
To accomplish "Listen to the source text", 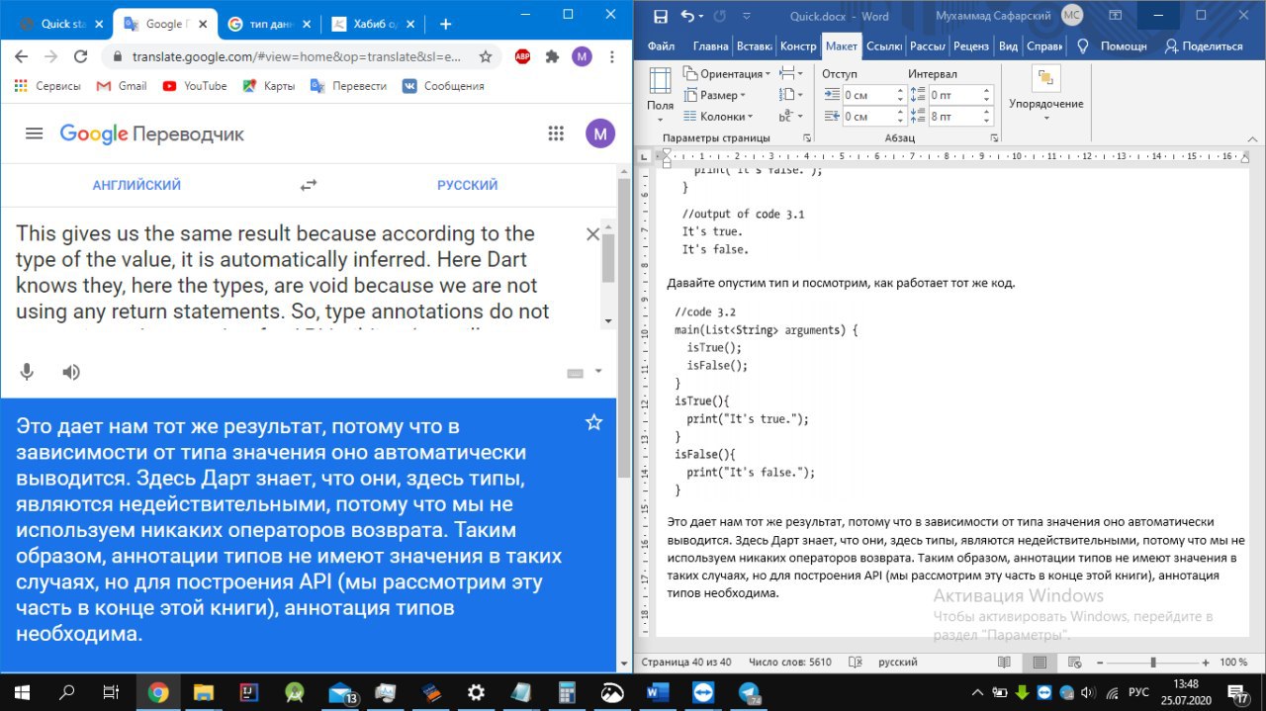I will point(71,372).
